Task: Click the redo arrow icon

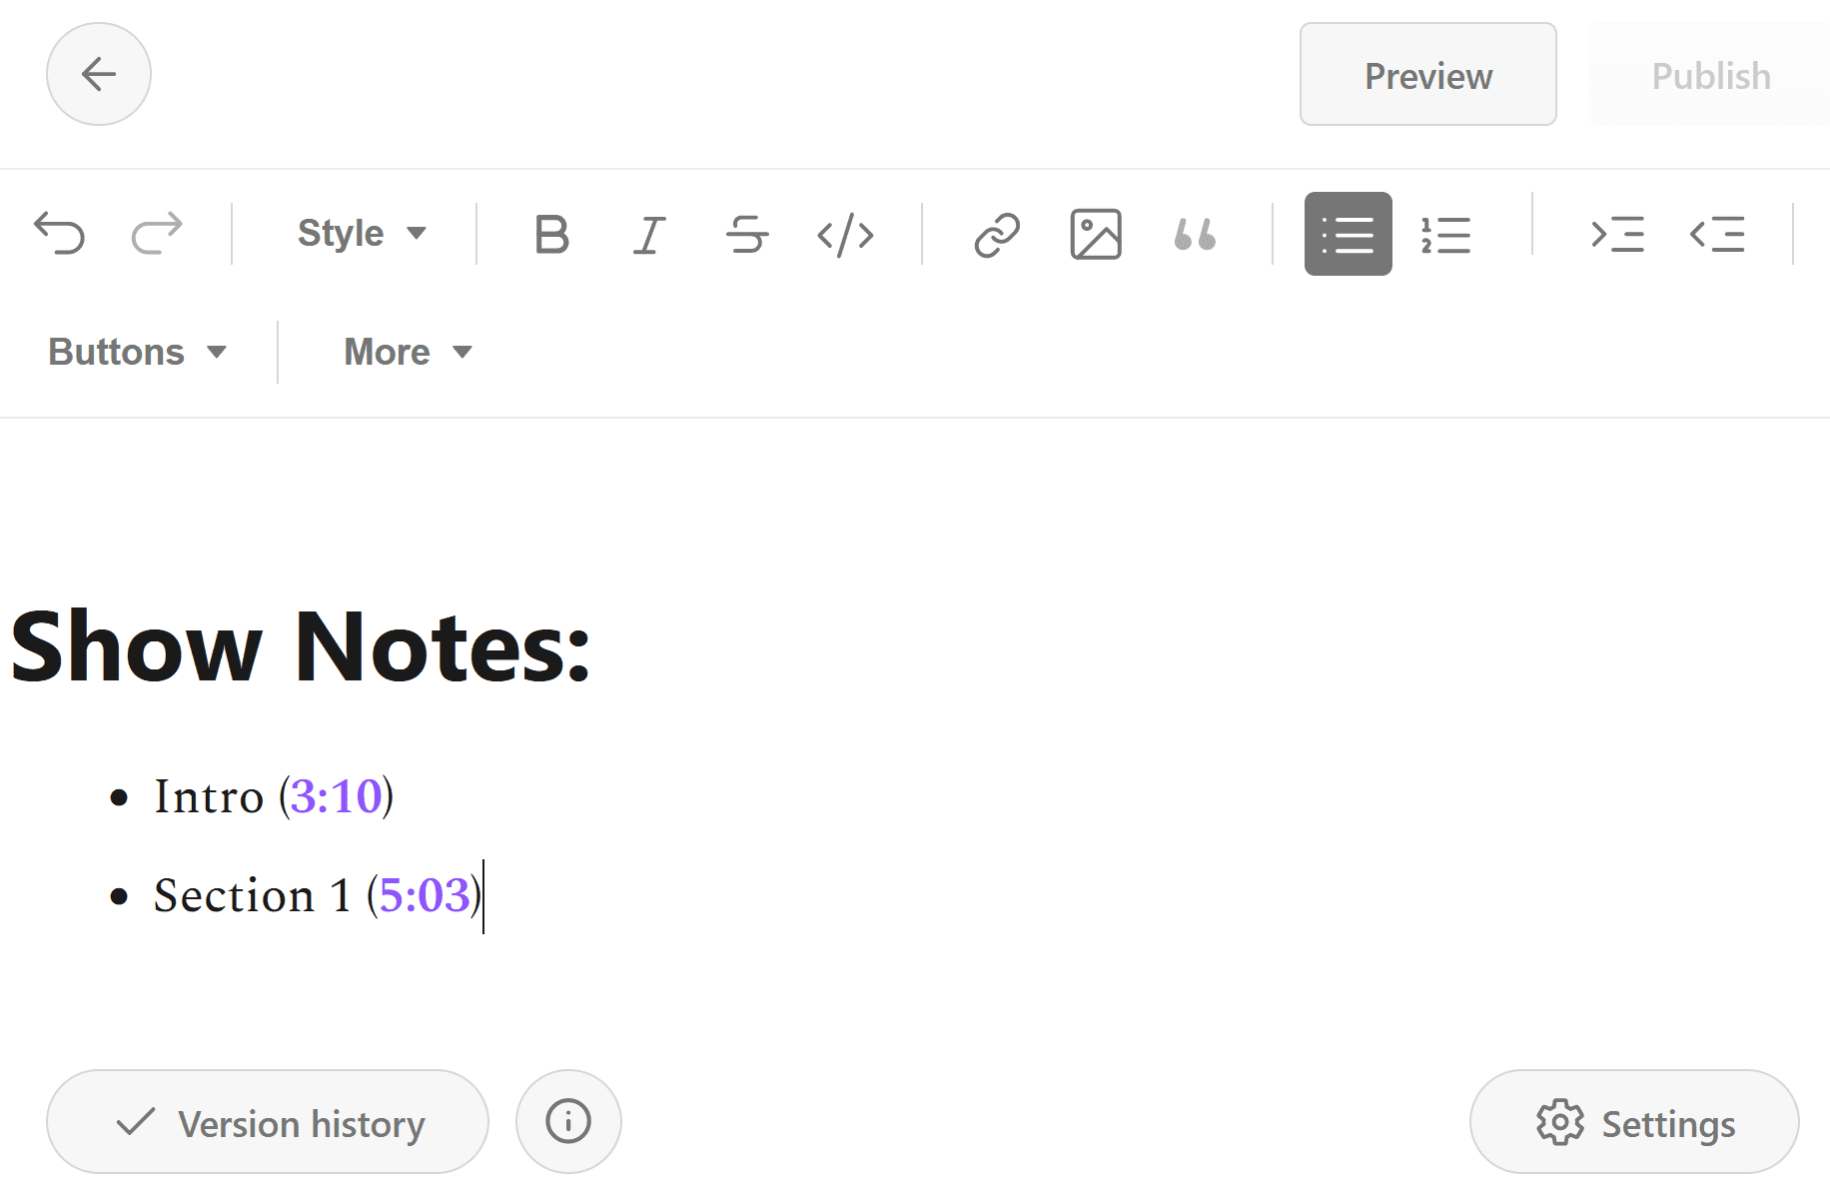Action: pos(157,234)
